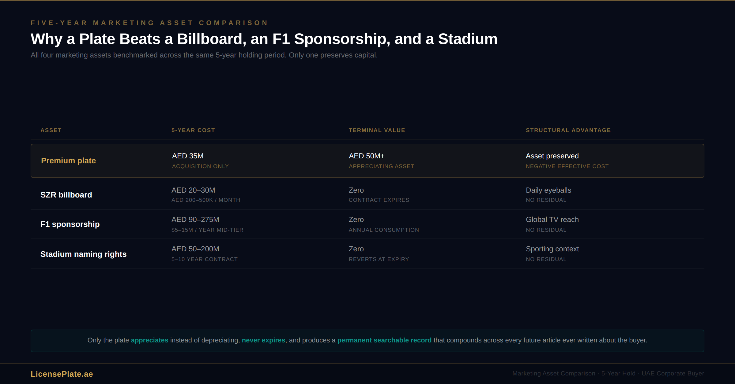This screenshot has width=735, height=384.
Task: Click the Stadium naming rights row
Action: pos(367,253)
